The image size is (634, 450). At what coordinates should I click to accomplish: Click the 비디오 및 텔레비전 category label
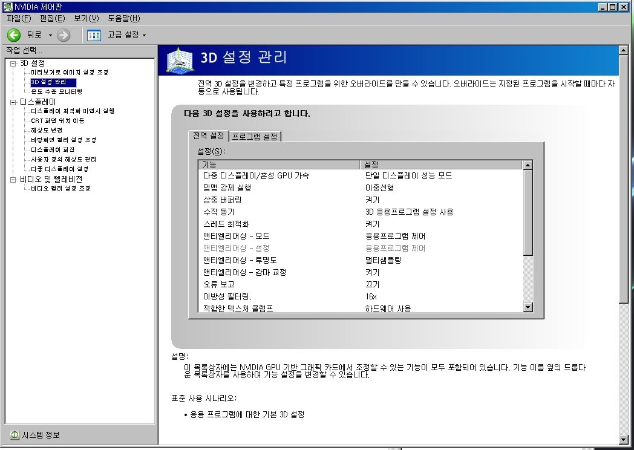(51, 179)
